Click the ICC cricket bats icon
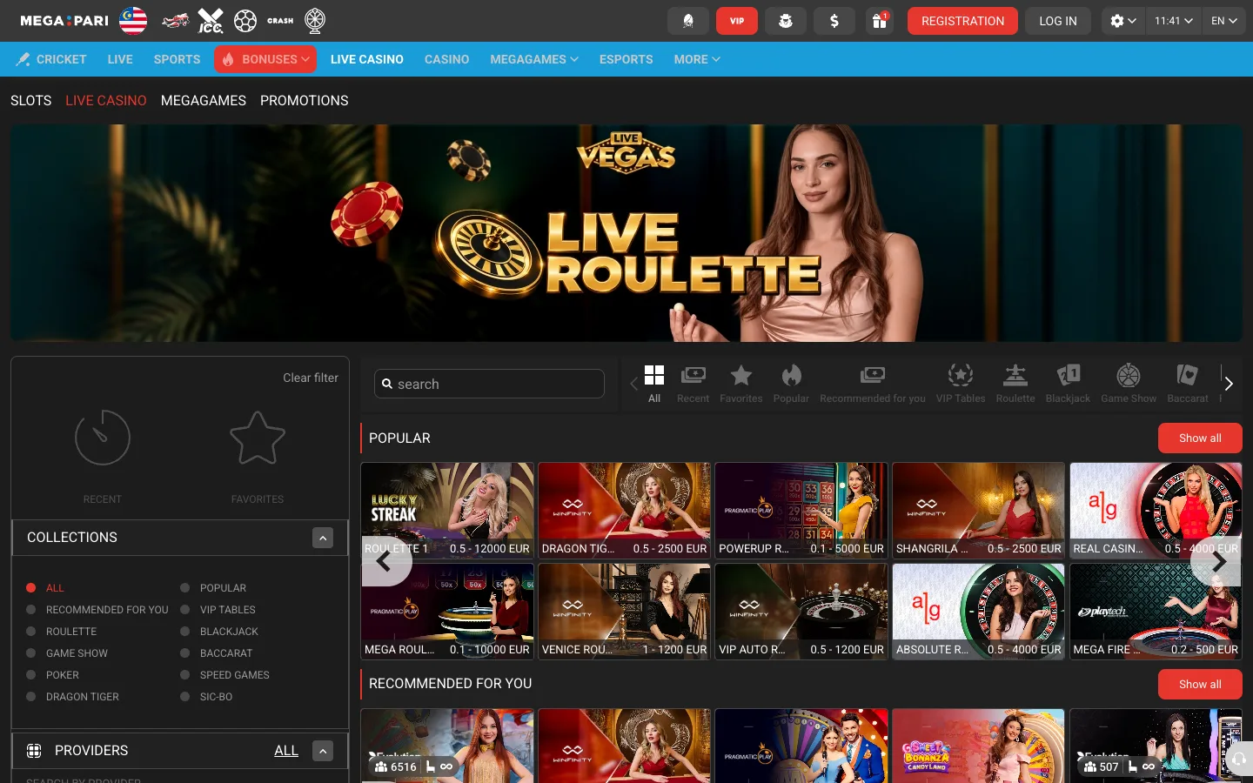 (x=211, y=20)
